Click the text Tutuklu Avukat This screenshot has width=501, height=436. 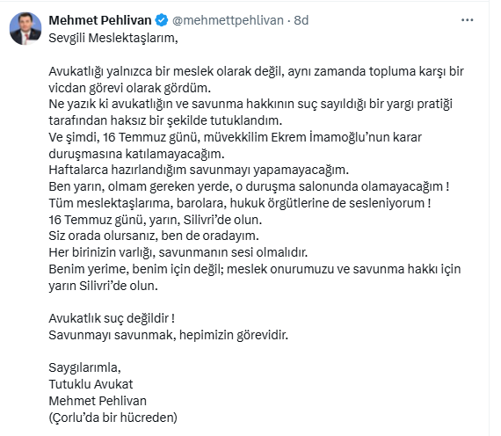[x=91, y=384]
